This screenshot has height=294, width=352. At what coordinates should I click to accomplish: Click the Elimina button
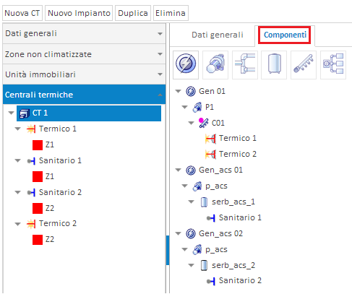point(171,13)
